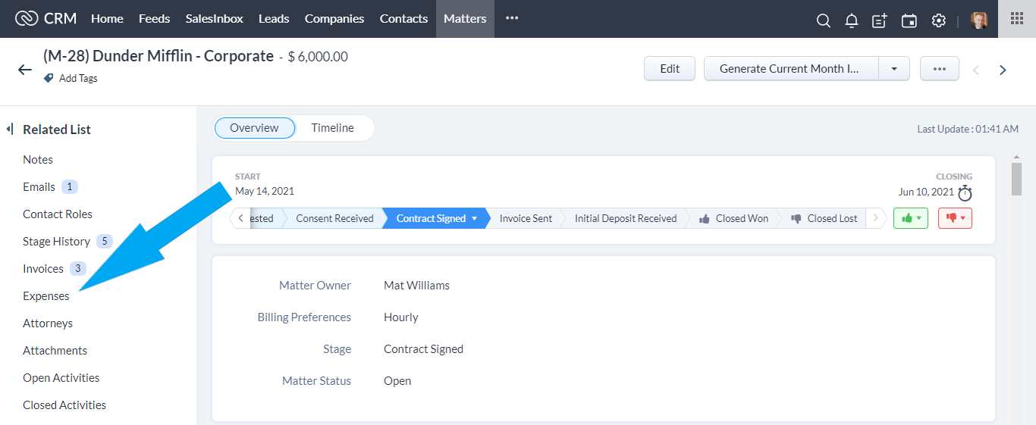The width and height of the screenshot is (1036, 425).
Task: Click the Matter Status Open value
Action: click(397, 381)
